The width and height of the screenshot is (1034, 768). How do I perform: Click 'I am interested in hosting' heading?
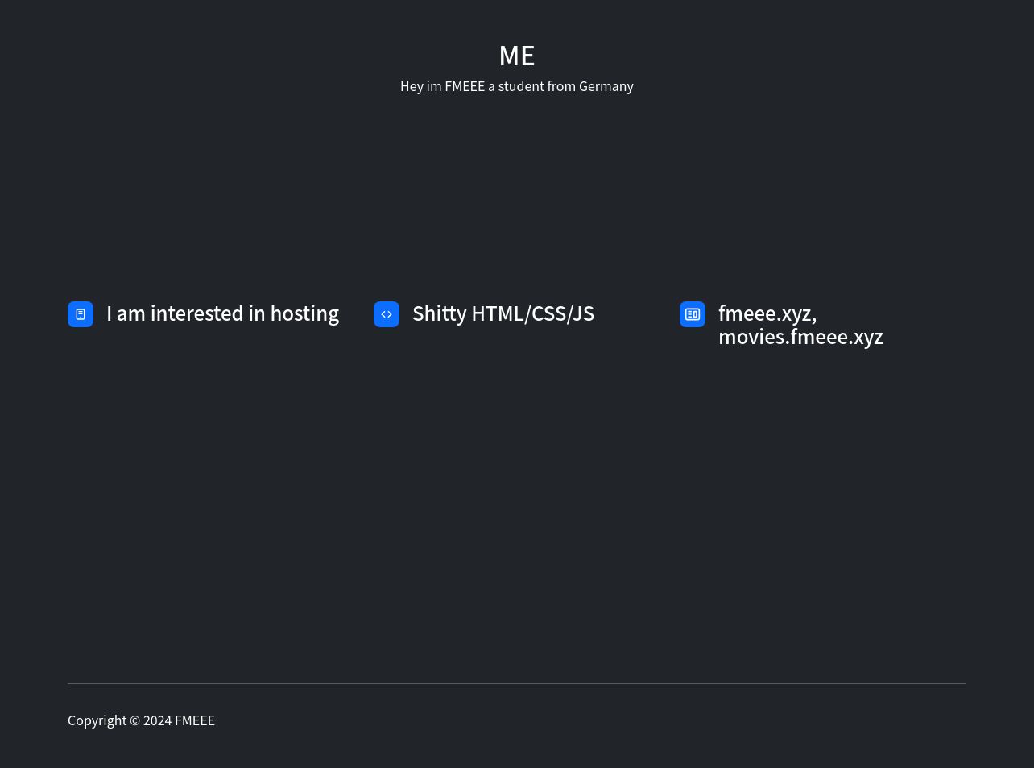[222, 313]
